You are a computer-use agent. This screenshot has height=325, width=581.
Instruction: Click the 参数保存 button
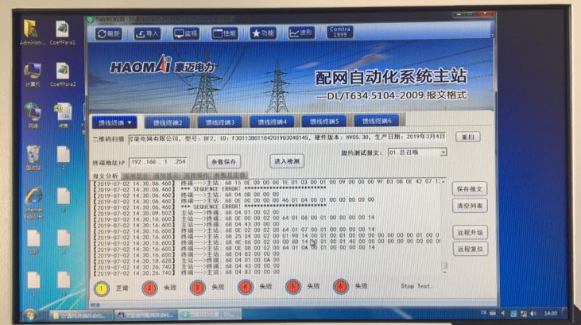coord(225,161)
